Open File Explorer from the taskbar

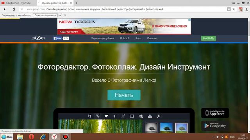tap(20, 136)
